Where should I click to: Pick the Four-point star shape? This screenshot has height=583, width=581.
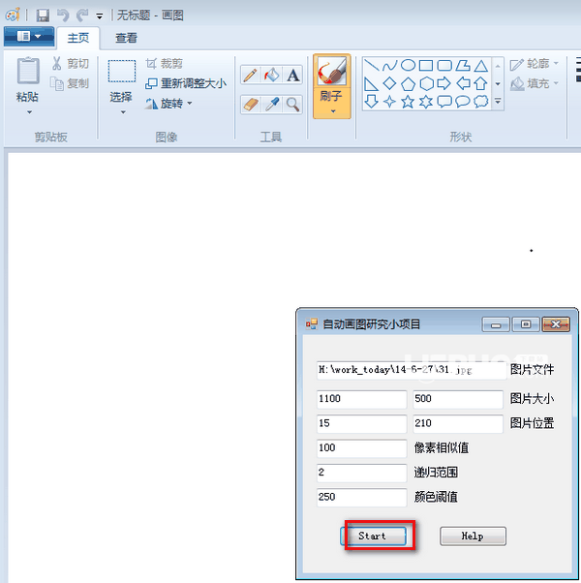pos(389,101)
